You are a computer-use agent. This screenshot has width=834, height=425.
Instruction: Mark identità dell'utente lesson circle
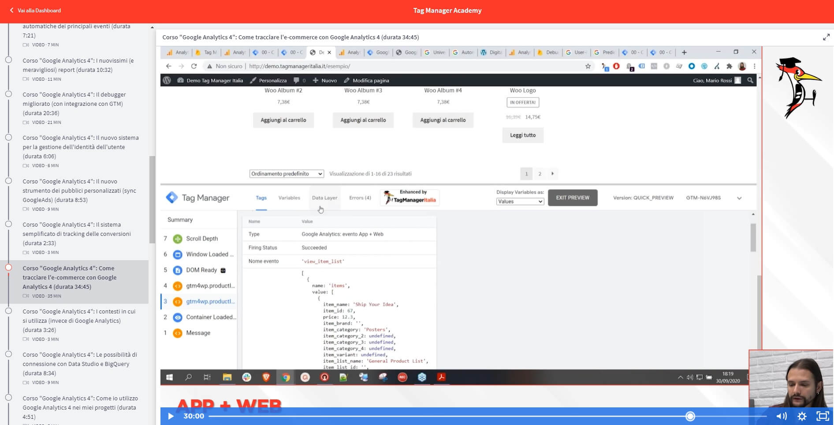point(8,138)
